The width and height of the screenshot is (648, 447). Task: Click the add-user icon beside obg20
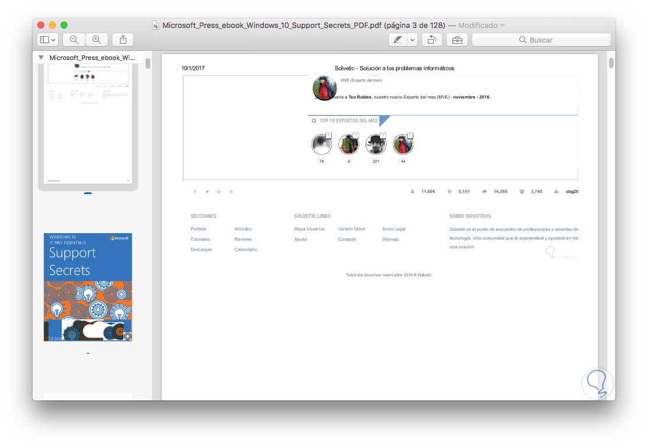[557, 192]
